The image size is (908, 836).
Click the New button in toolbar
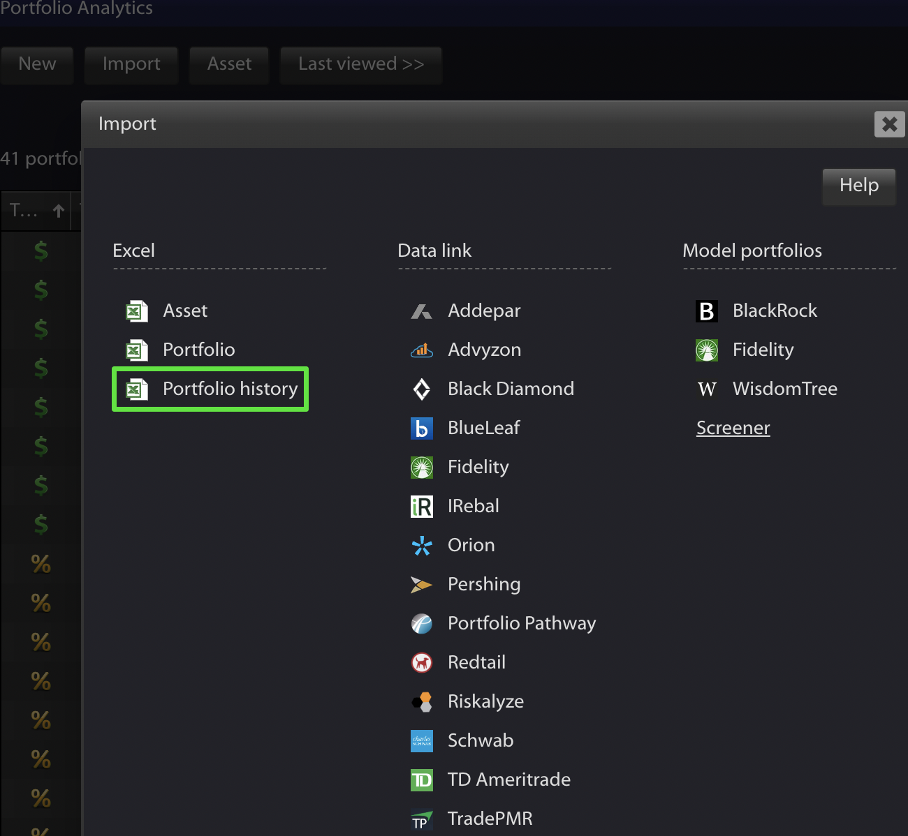coord(37,65)
